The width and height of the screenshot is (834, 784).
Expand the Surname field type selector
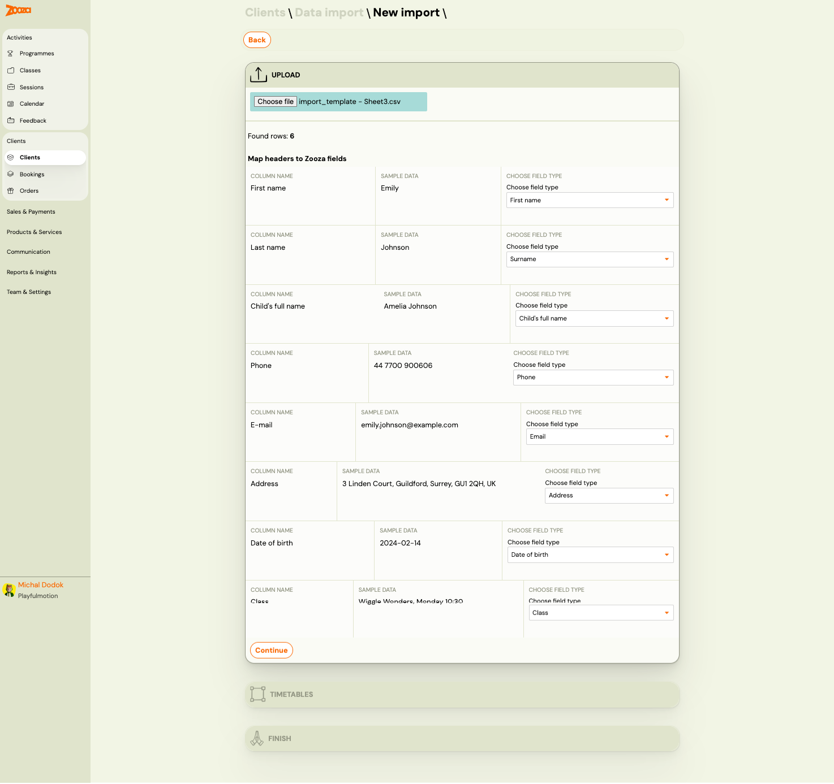coord(590,259)
